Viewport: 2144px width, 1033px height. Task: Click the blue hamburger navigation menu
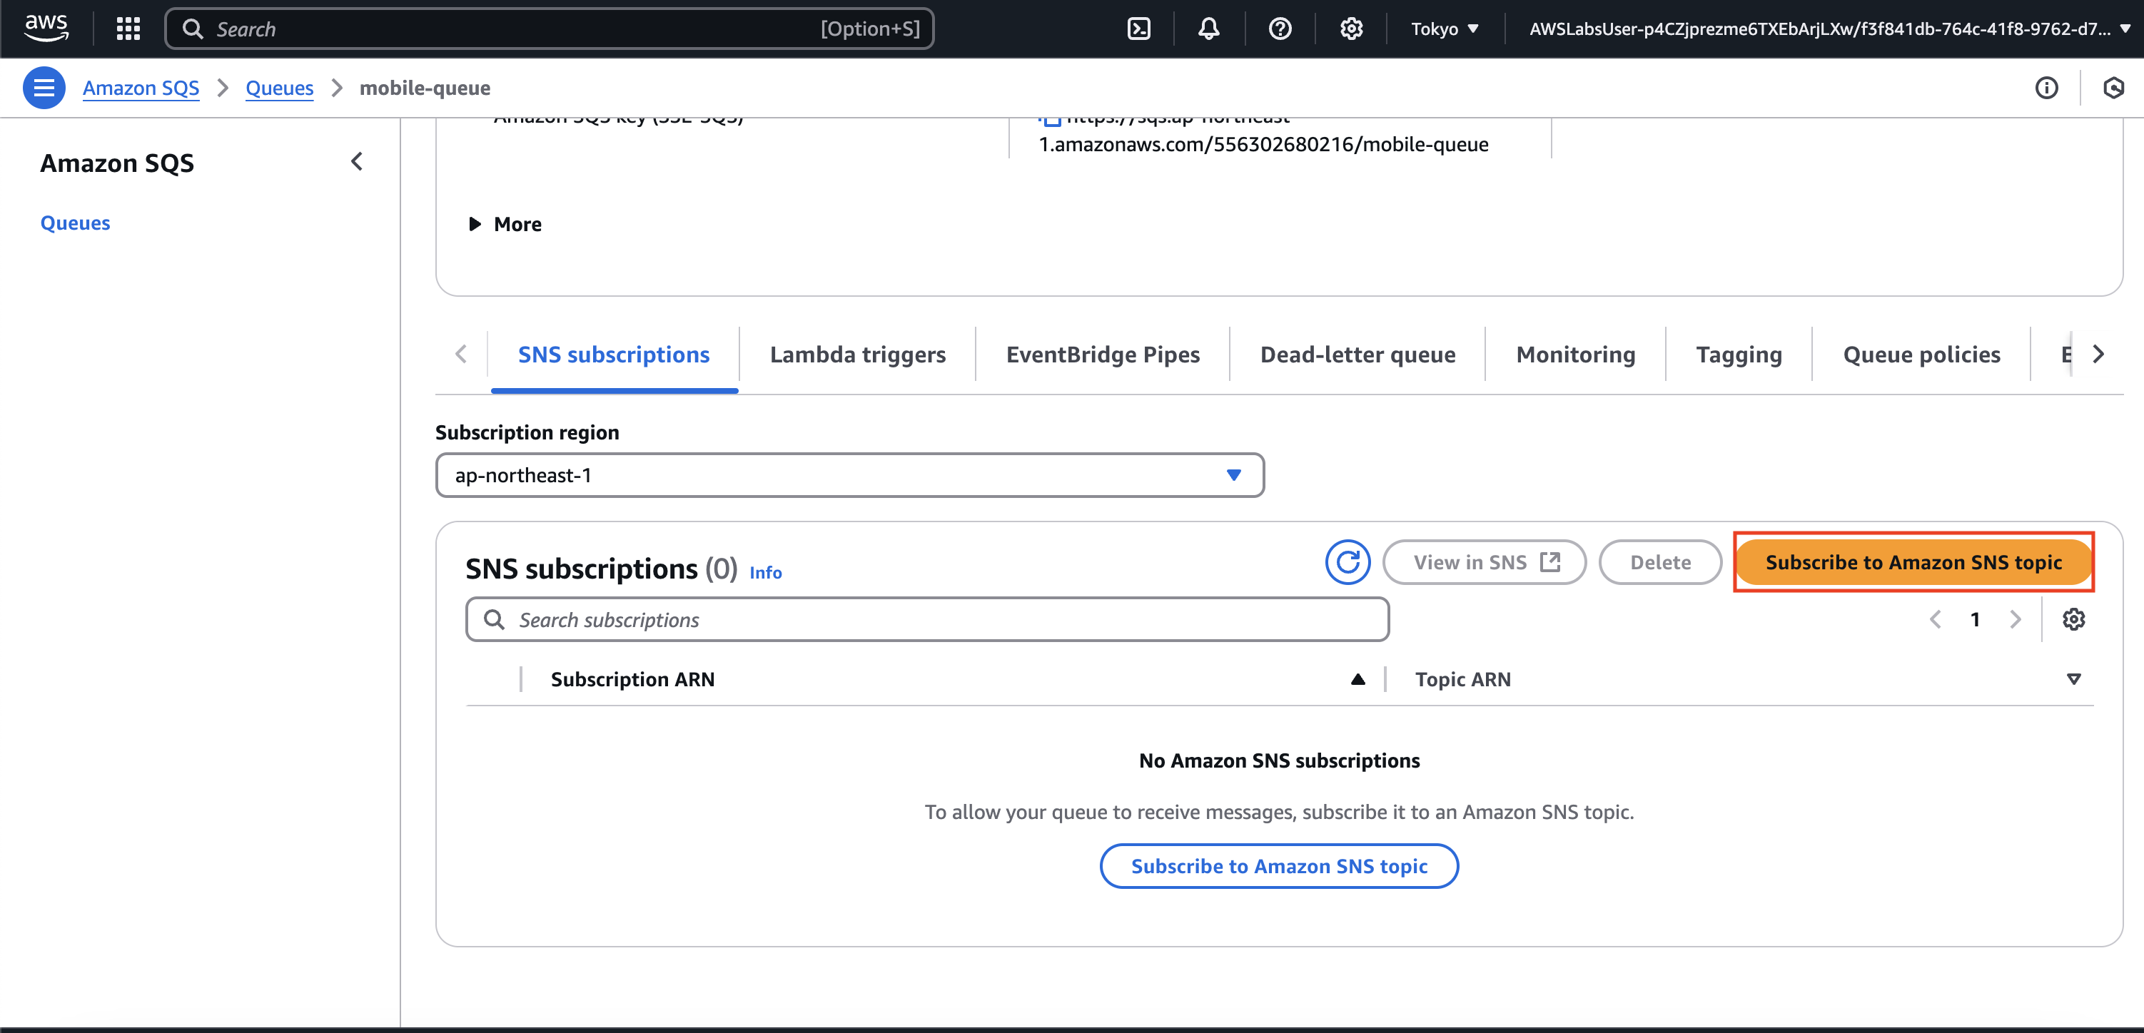[44, 87]
